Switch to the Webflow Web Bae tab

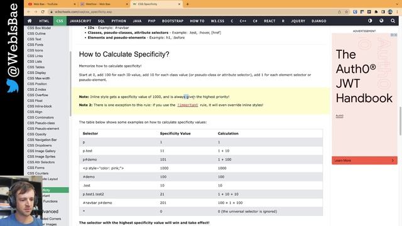tap(104, 4)
